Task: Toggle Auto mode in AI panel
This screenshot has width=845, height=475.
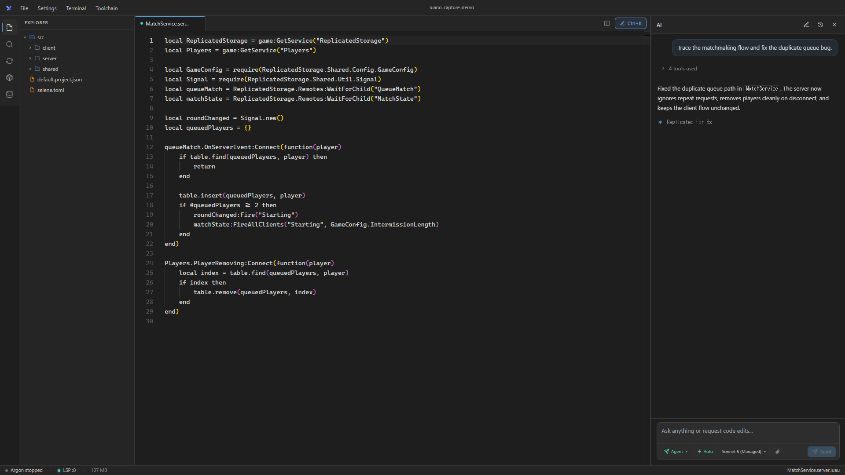Action: pos(705,452)
